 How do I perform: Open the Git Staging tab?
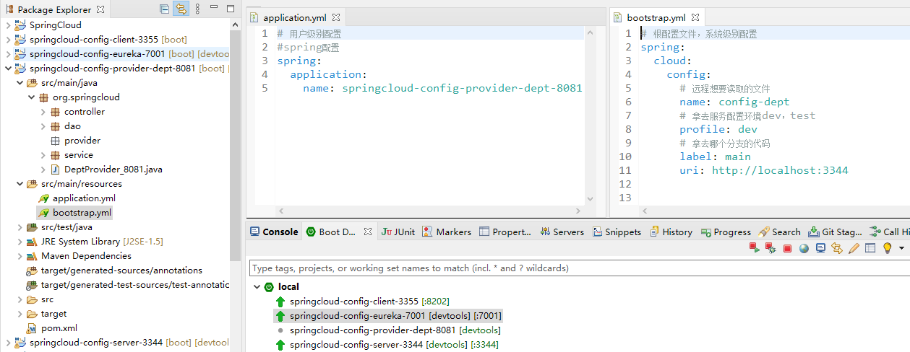click(x=835, y=232)
